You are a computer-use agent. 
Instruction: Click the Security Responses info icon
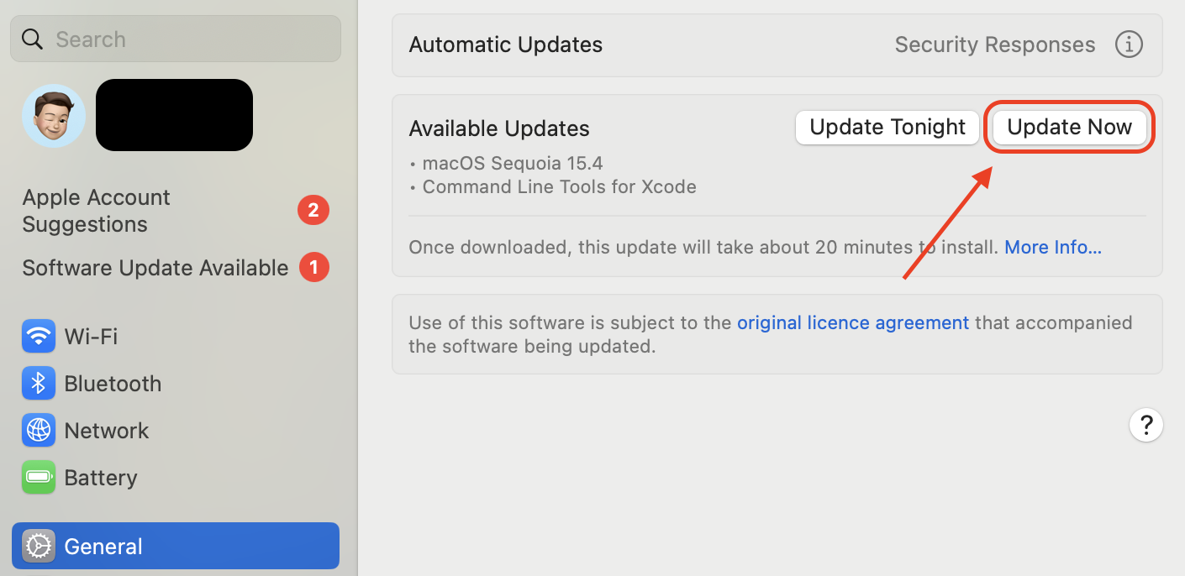[1129, 45]
